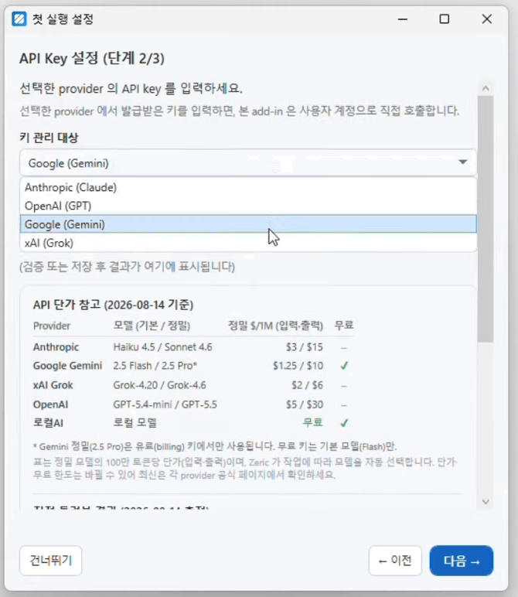This screenshot has width=518, height=597.
Task: Go back with the ← 이전 button
Action: tap(395, 561)
